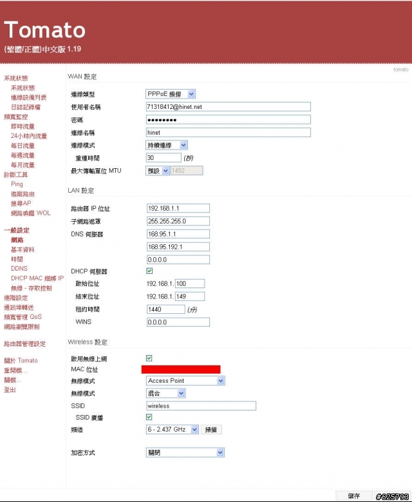Focus the 租約時間 1440 field
Viewport: 412px width, 502px height.
(x=165, y=309)
